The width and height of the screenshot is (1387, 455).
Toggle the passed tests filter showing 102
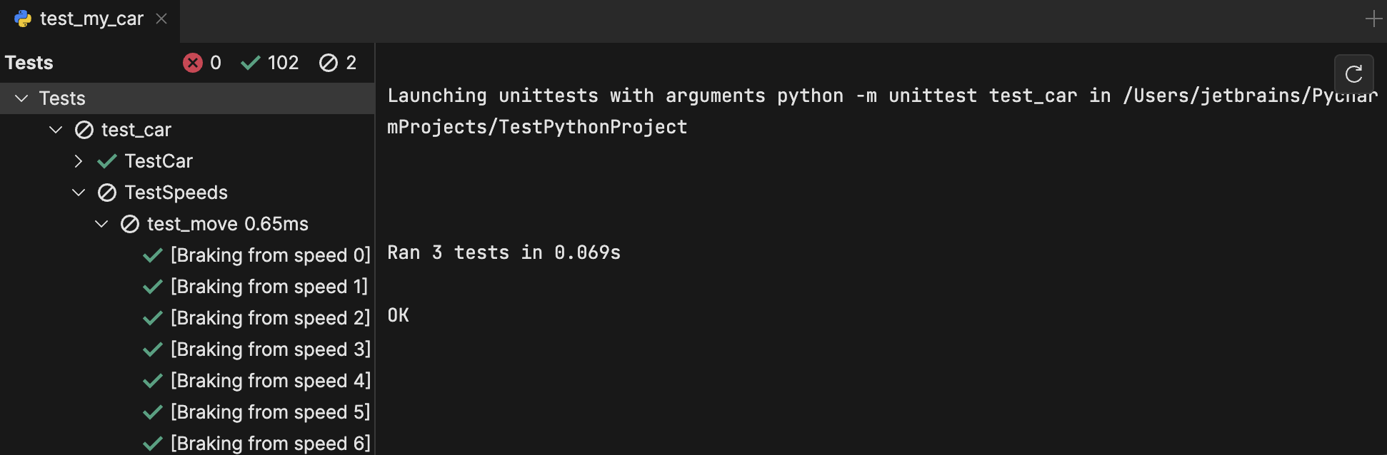click(269, 63)
